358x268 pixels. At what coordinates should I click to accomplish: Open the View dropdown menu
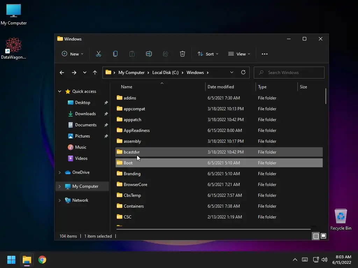click(x=239, y=54)
